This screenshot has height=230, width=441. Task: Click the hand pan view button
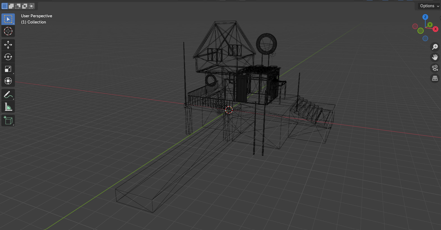tap(435, 57)
